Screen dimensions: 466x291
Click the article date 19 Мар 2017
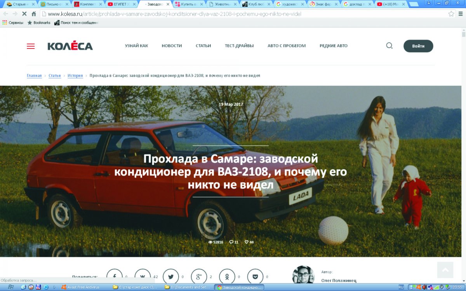231,104
